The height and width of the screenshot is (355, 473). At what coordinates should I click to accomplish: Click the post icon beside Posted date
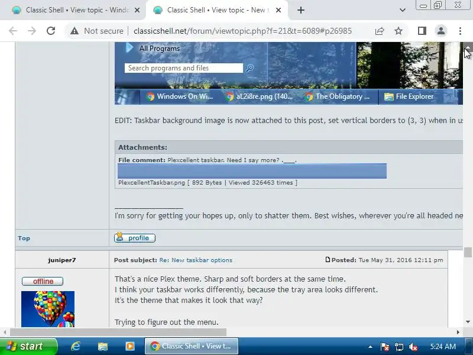pos(328,260)
